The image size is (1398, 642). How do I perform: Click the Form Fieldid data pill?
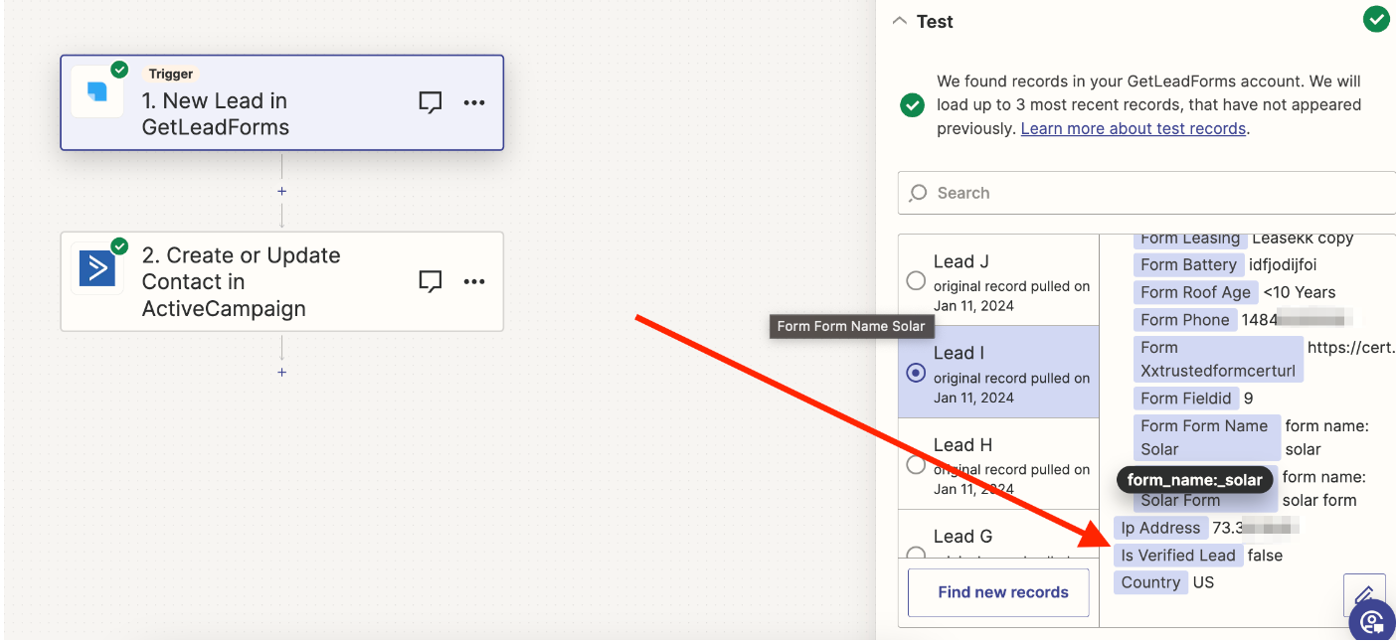(1186, 398)
